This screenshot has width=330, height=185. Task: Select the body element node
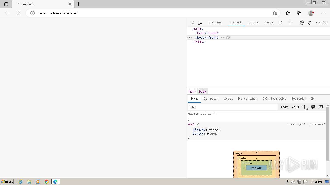207,38
